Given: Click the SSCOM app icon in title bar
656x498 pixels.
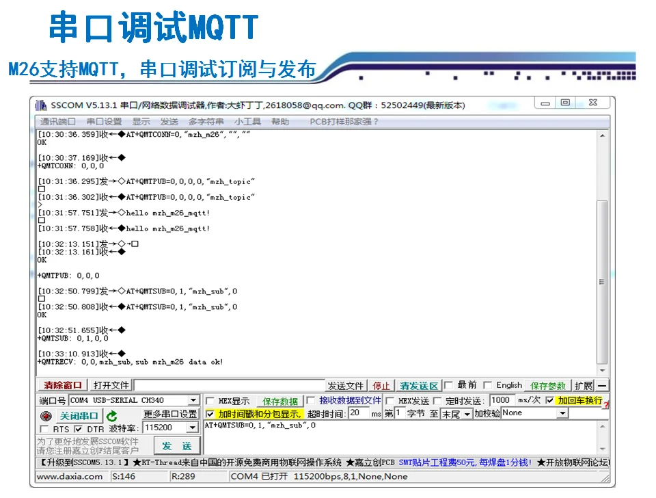Looking at the screenshot, I should point(40,105).
